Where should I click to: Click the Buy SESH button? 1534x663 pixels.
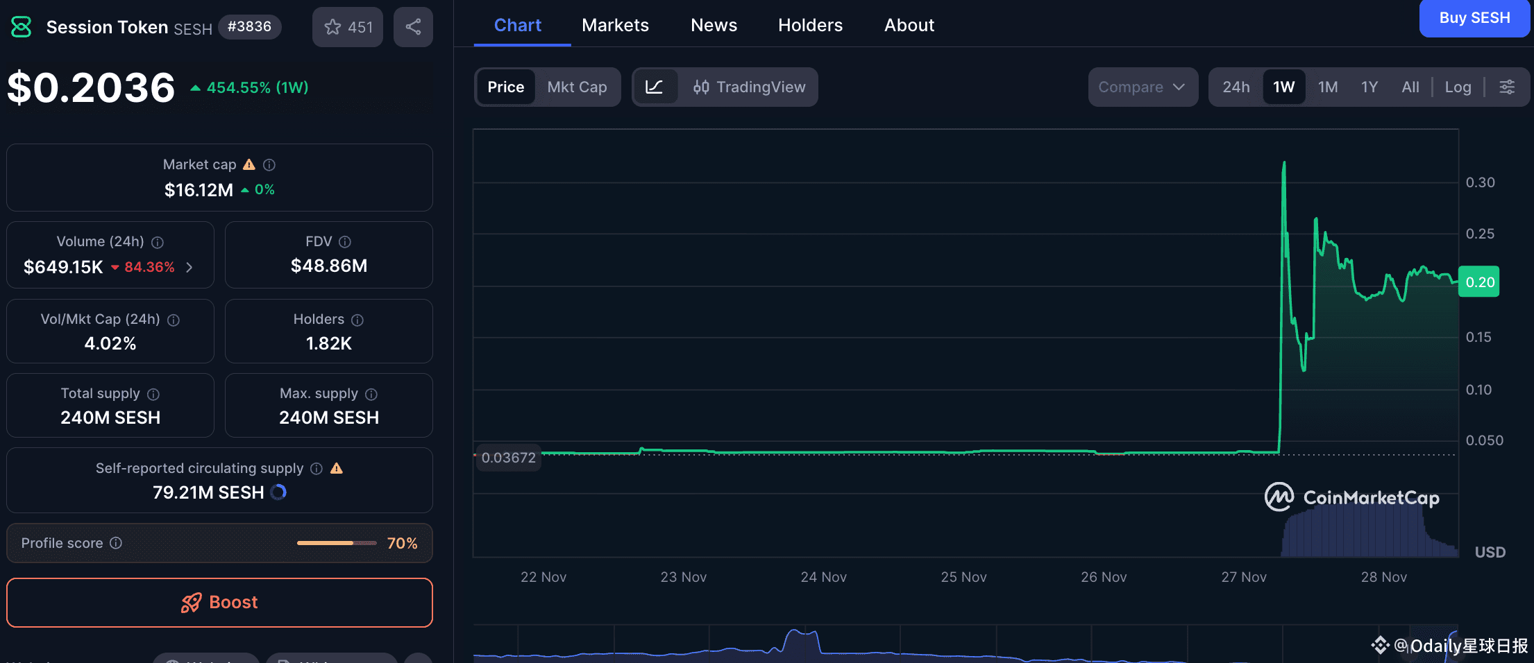click(1474, 18)
